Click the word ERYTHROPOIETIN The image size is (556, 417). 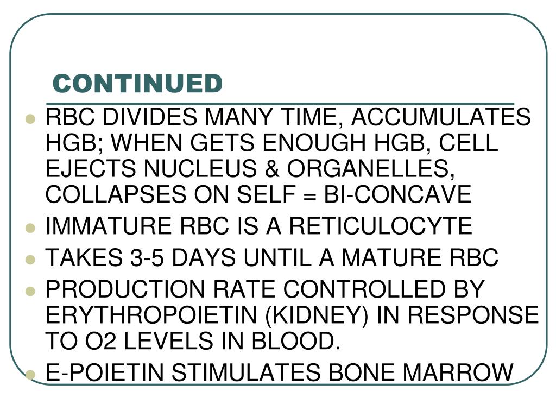[x=151, y=315]
